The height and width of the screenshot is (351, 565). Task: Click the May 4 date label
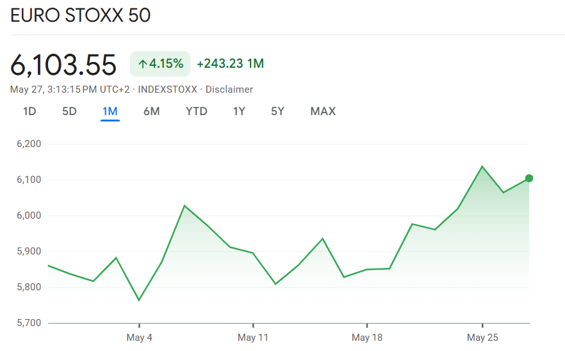140,338
